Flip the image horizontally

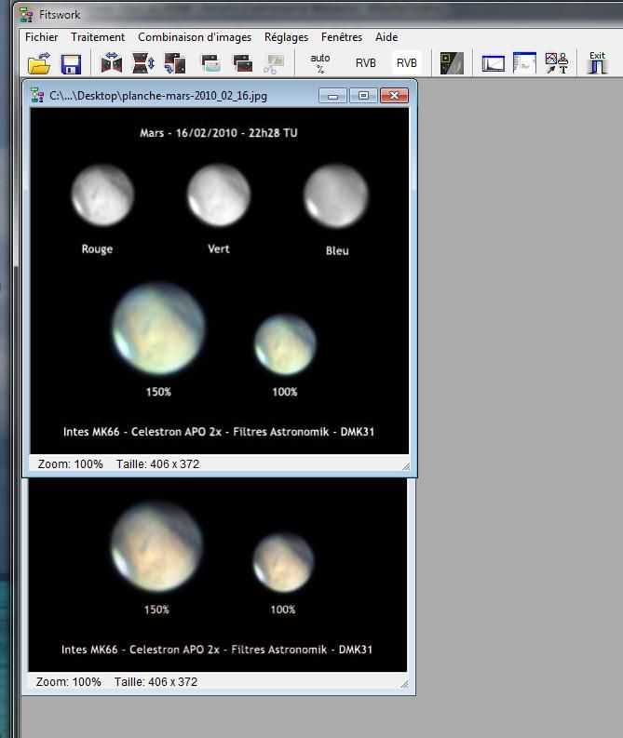(x=112, y=62)
